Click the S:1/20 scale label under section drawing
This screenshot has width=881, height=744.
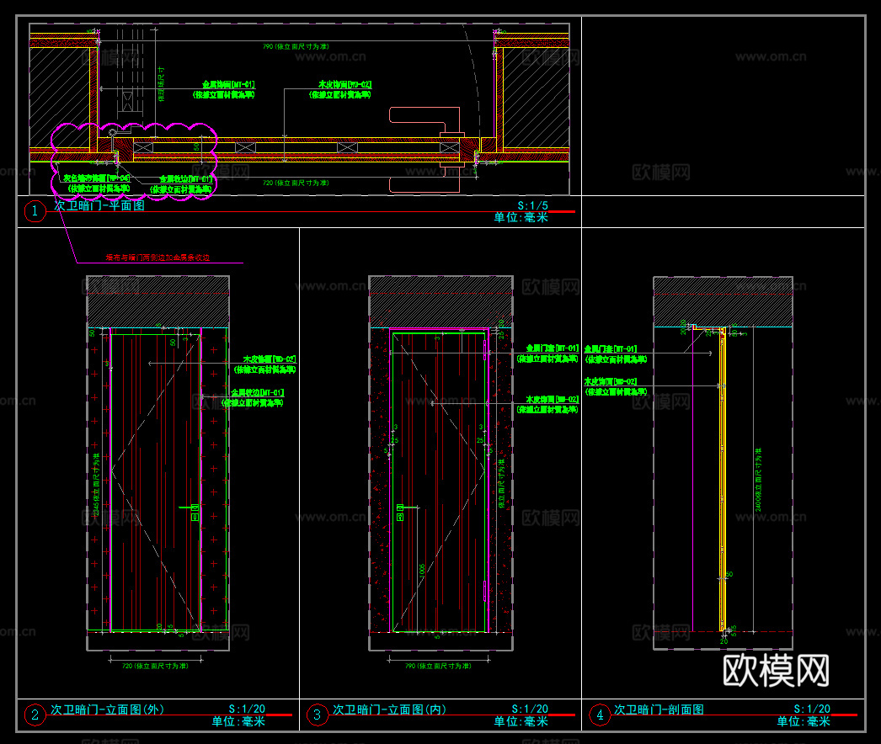pos(811,709)
